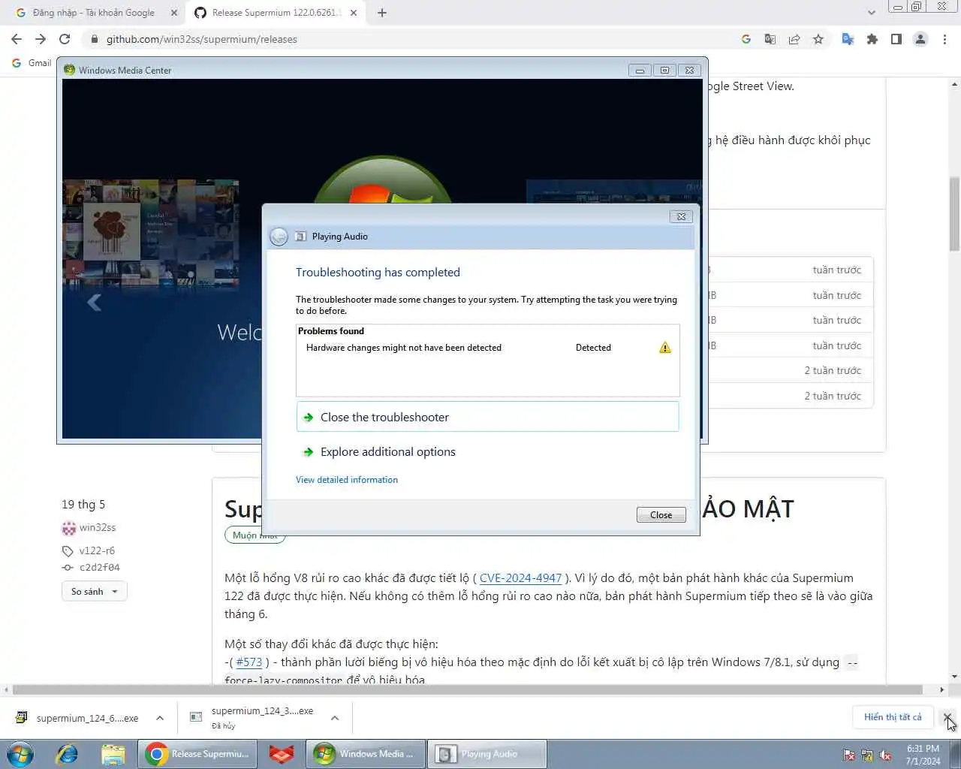
Task: Expand options for cancelled supermium_124_3 download
Action: click(x=335, y=718)
